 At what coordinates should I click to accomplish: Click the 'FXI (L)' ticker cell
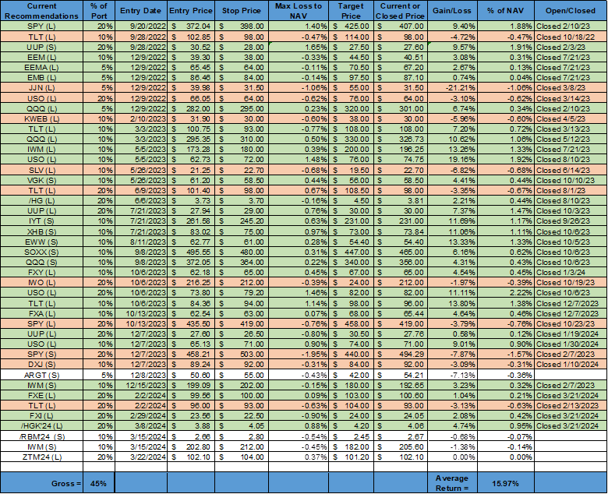point(41,416)
